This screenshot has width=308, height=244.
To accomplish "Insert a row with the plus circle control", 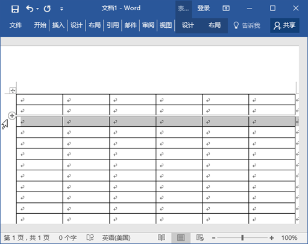I will (12, 115).
